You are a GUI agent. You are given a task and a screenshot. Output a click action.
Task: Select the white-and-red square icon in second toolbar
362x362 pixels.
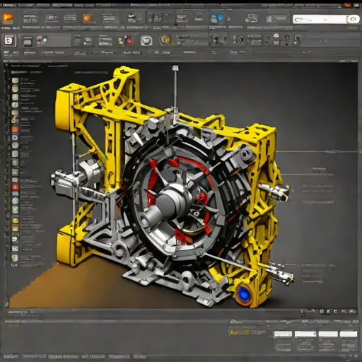(x=9, y=40)
